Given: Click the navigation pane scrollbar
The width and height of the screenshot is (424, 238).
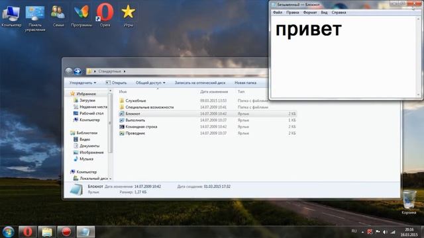Looking at the screenshot, I should click(x=110, y=123).
